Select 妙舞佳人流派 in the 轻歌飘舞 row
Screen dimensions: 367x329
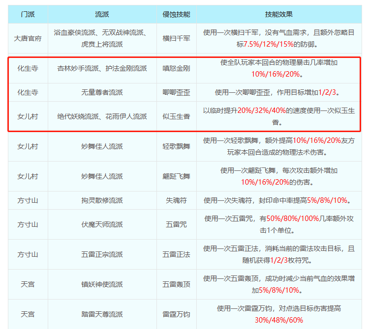[102, 146]
